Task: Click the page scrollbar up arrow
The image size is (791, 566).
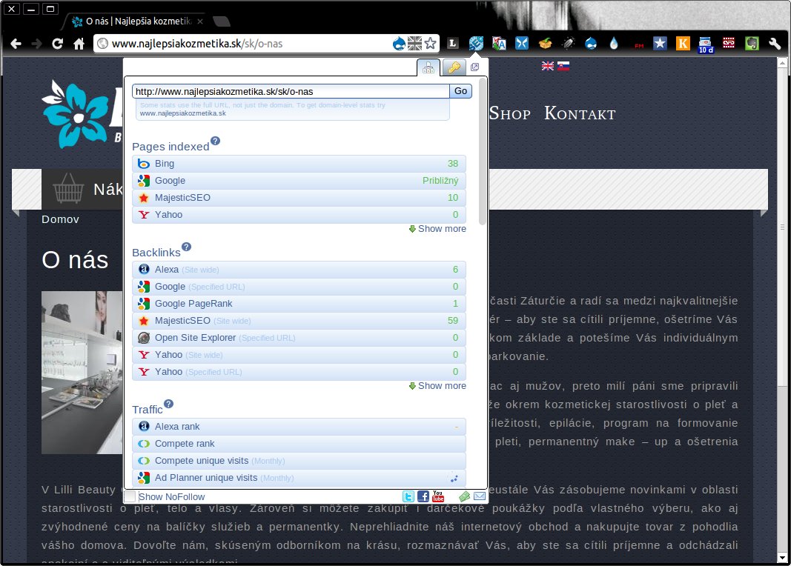Action: click(x=782, y=64)
